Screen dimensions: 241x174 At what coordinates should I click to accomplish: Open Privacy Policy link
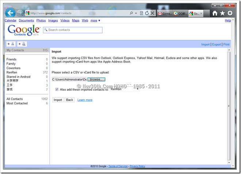pos(137,166)
